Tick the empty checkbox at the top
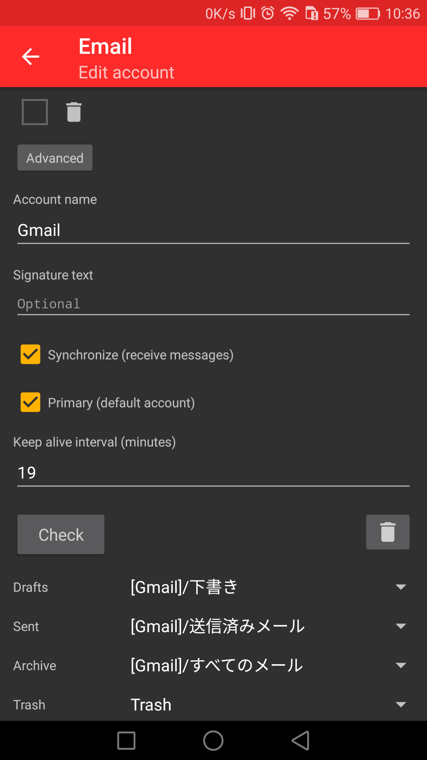The height and width of the screenshot is (760, 427). coord(35,112)
